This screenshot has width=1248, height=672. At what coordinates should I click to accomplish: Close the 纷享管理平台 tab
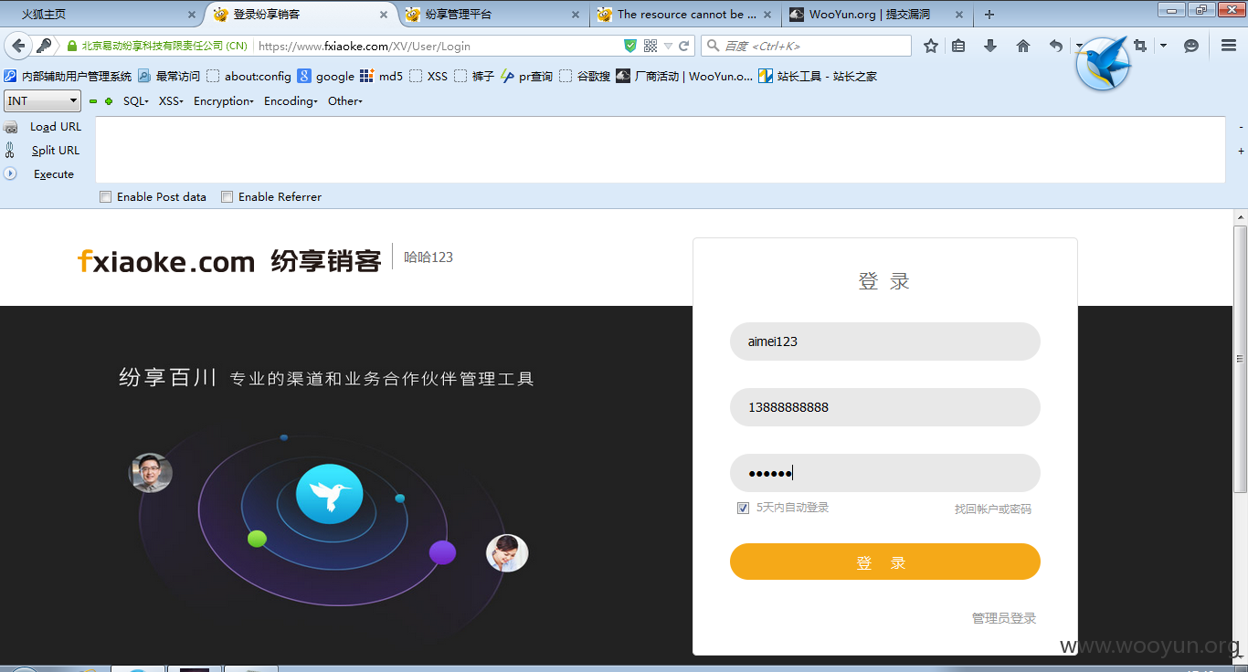pos(576,15)
